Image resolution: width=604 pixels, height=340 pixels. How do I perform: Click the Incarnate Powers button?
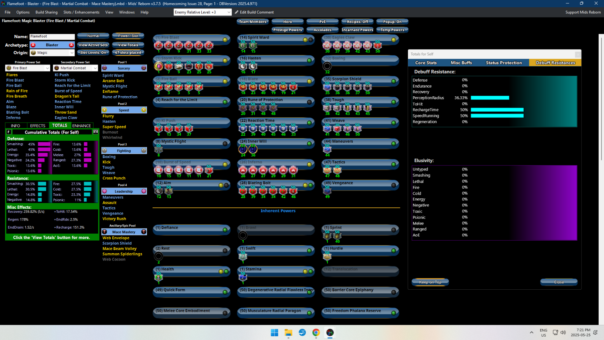tap(357, 30)
